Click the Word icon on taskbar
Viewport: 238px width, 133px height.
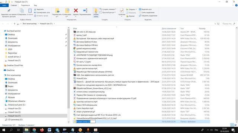point(49,130)
